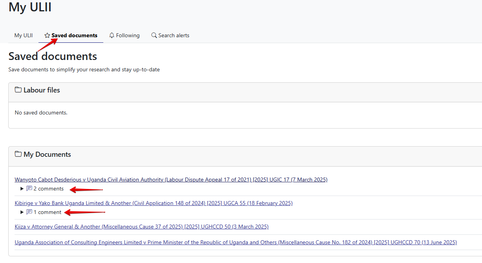Click the Labour files folder icon
The height and width of the screenshot is (263, 482).
[18, 90]
